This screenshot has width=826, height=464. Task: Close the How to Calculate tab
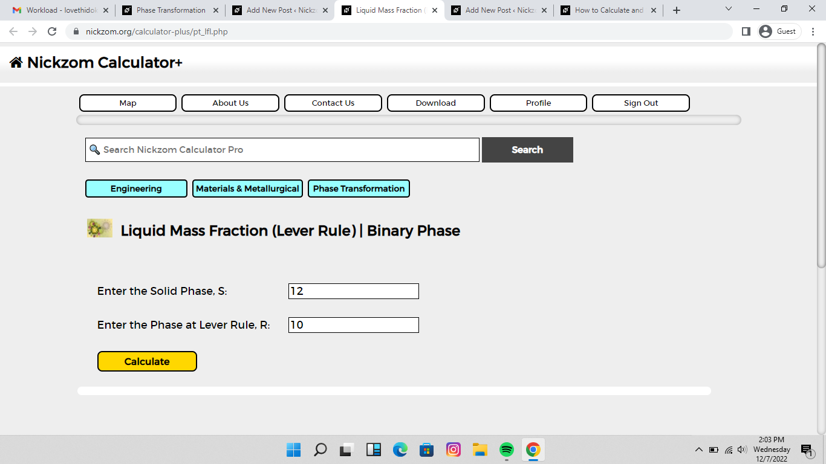(654, 10)
